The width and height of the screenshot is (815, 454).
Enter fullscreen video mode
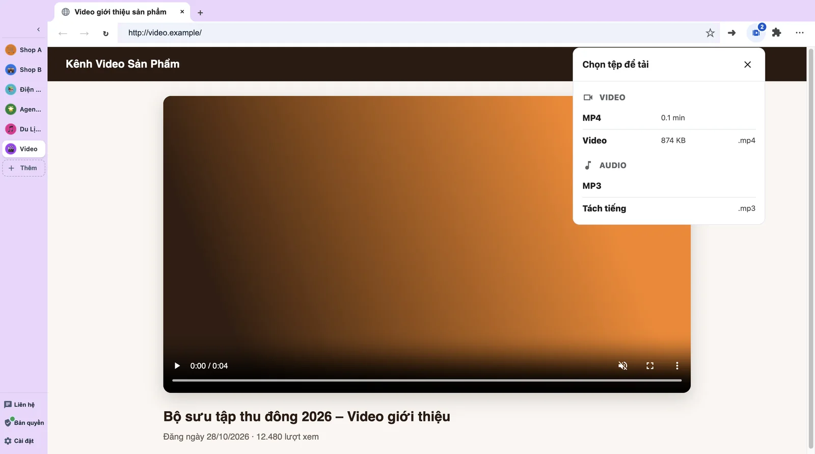pyautogui.click(x=650, y=366)
